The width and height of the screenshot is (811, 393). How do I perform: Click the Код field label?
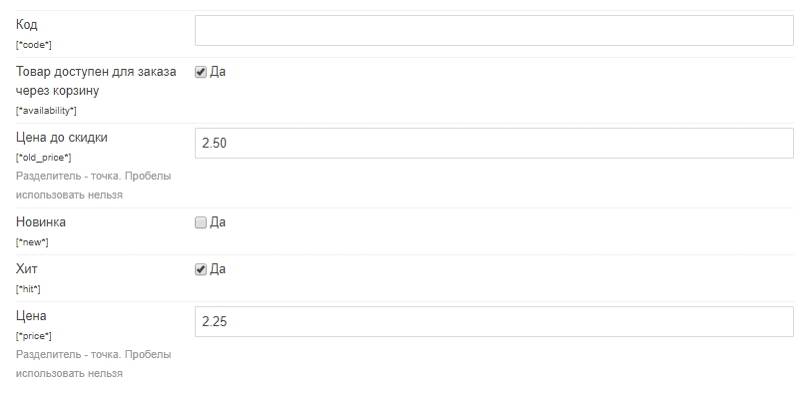click(26, 25)
